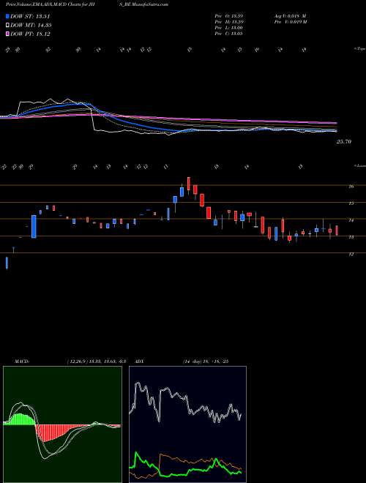This screenshot has width=366, height=483.
Task: Click the chart title mentioning MunafaSutra.com
Action: [87, 4]
